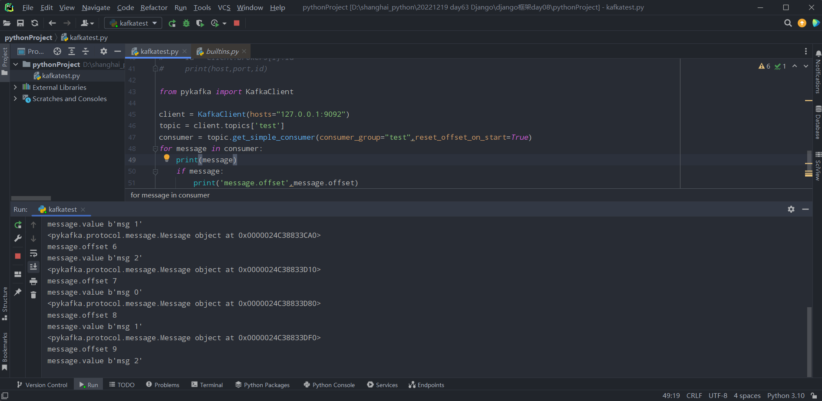
Task: Open the Problems tool window
Action: click(x=162, y=385)
